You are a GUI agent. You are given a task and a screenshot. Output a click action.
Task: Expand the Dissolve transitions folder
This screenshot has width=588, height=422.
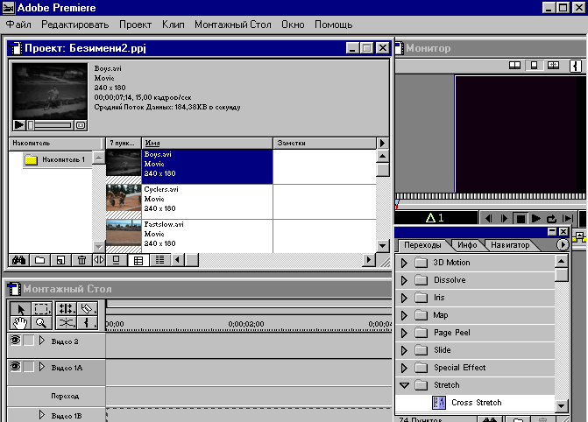tap(404, 280)
